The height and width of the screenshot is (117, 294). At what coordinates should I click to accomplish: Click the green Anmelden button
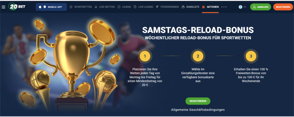pyautogui.click(x=260, y=7)
